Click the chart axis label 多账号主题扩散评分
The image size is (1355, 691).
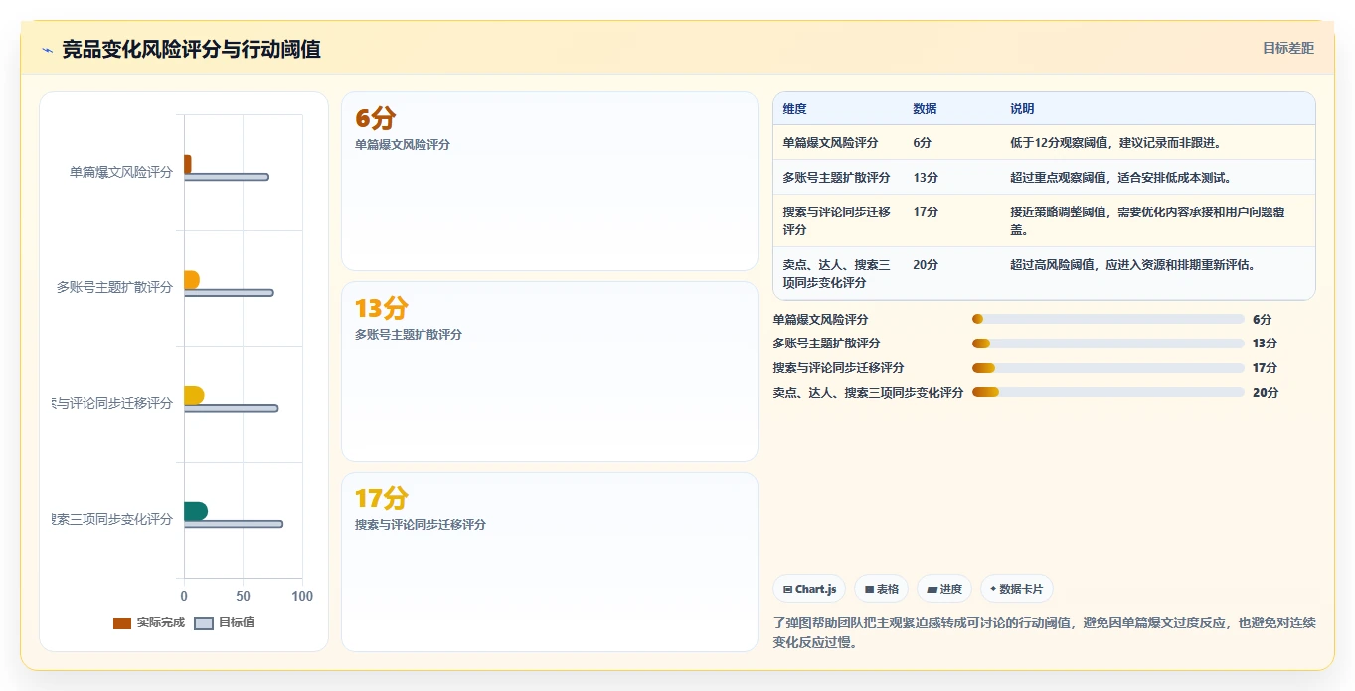(114, 287)
